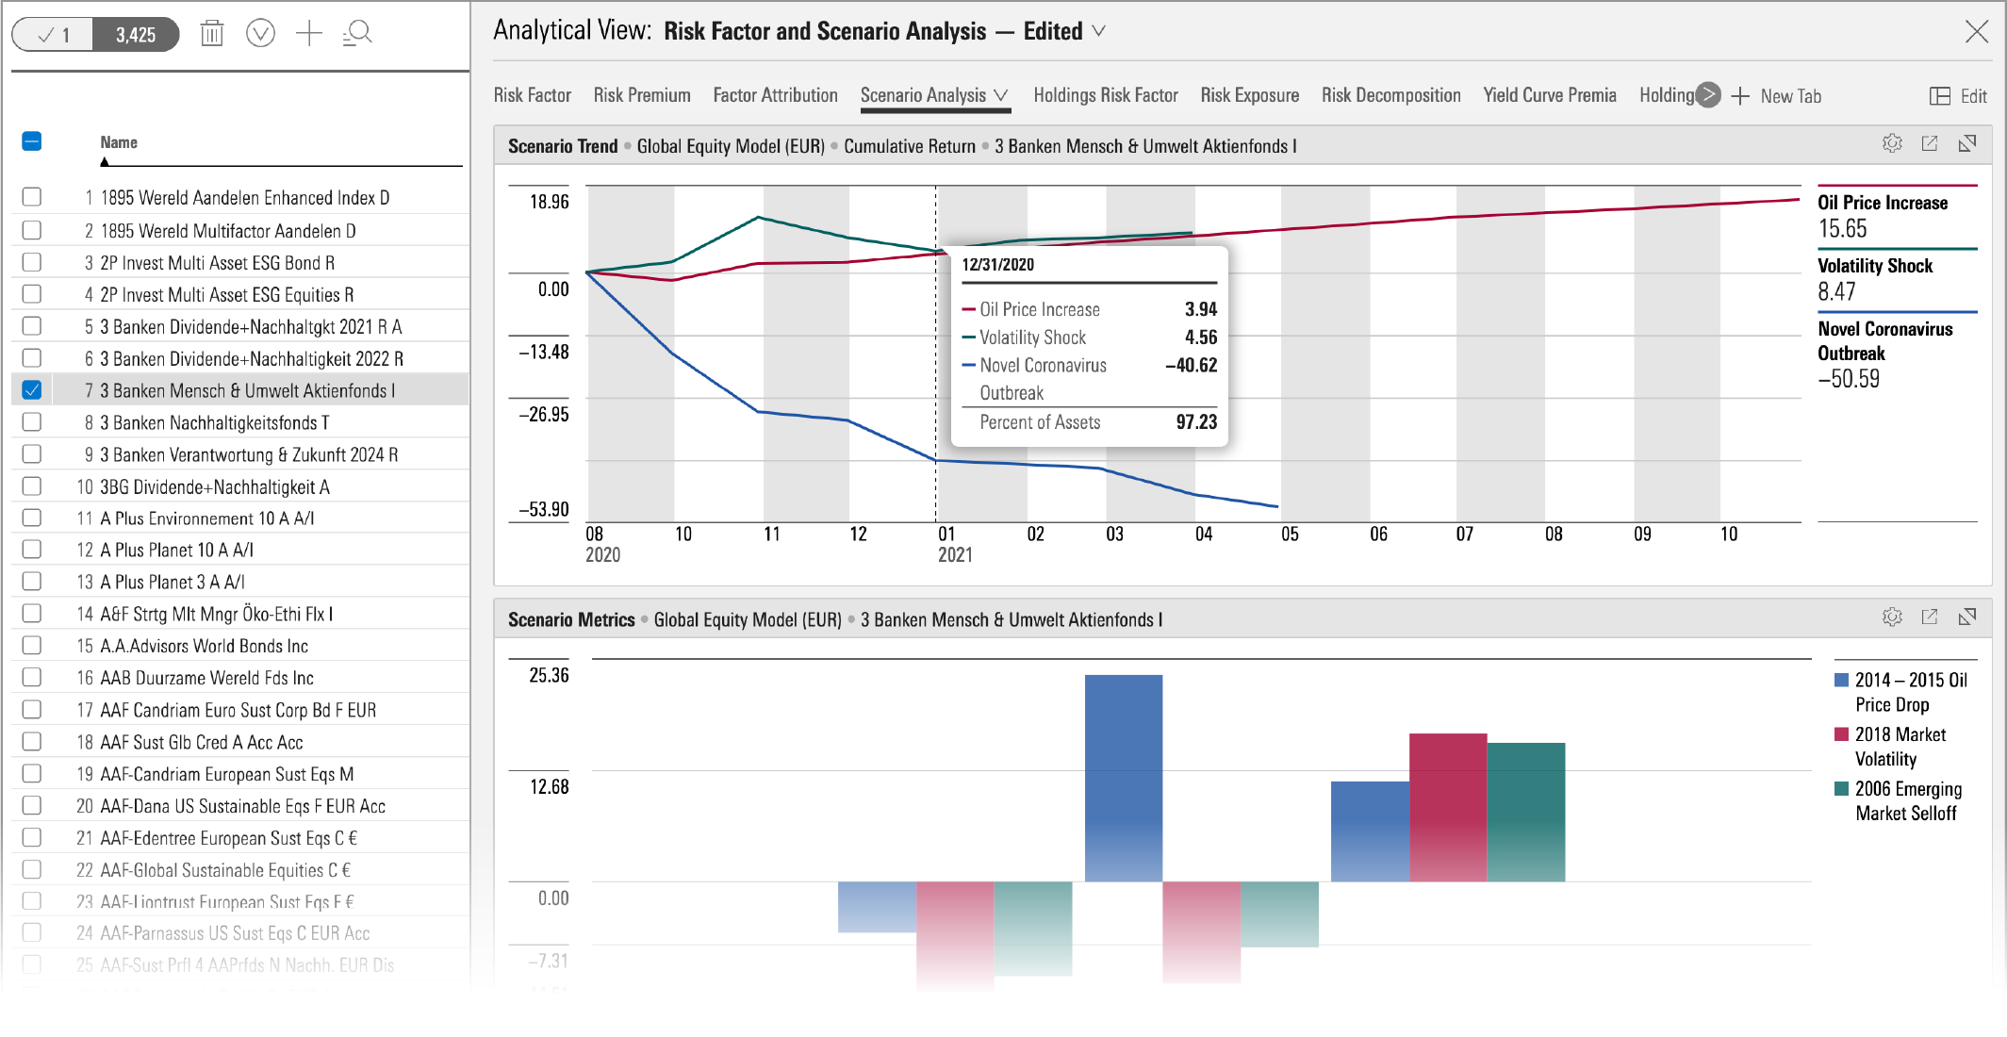Expand the Scenario Analysis tab chevron
Viewport: 2007px width, 1037px height.
tap(1001, 95)
